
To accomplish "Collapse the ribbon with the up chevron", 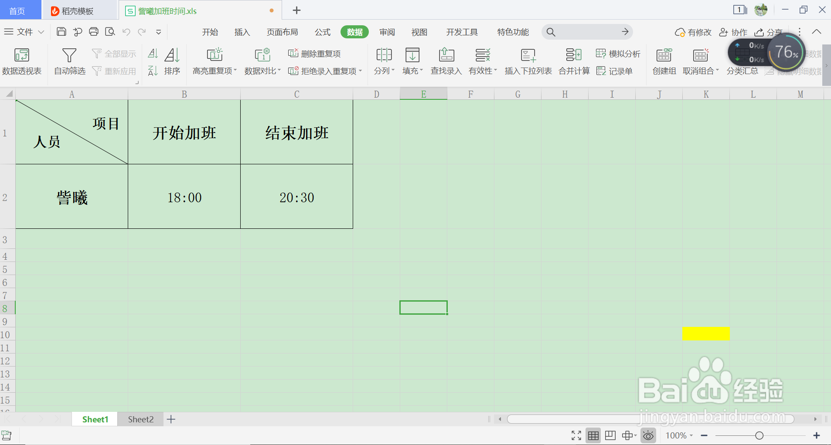I will point(817,32).
